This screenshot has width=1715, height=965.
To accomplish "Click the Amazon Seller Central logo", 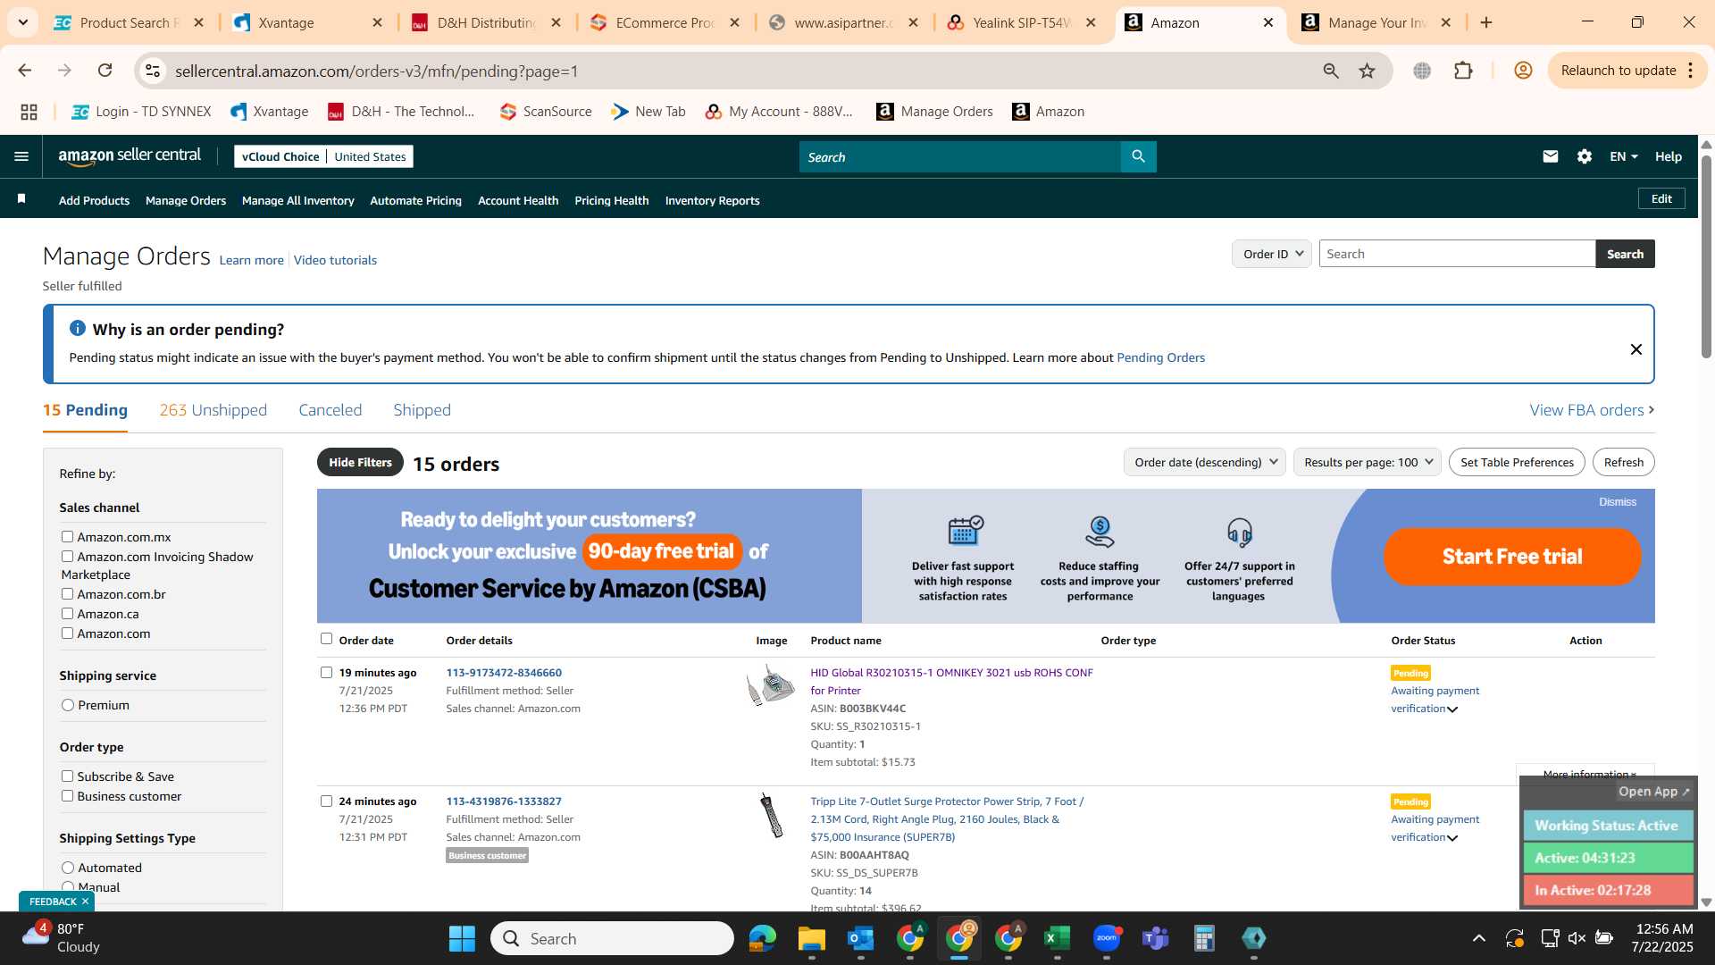I will point(130,156).
